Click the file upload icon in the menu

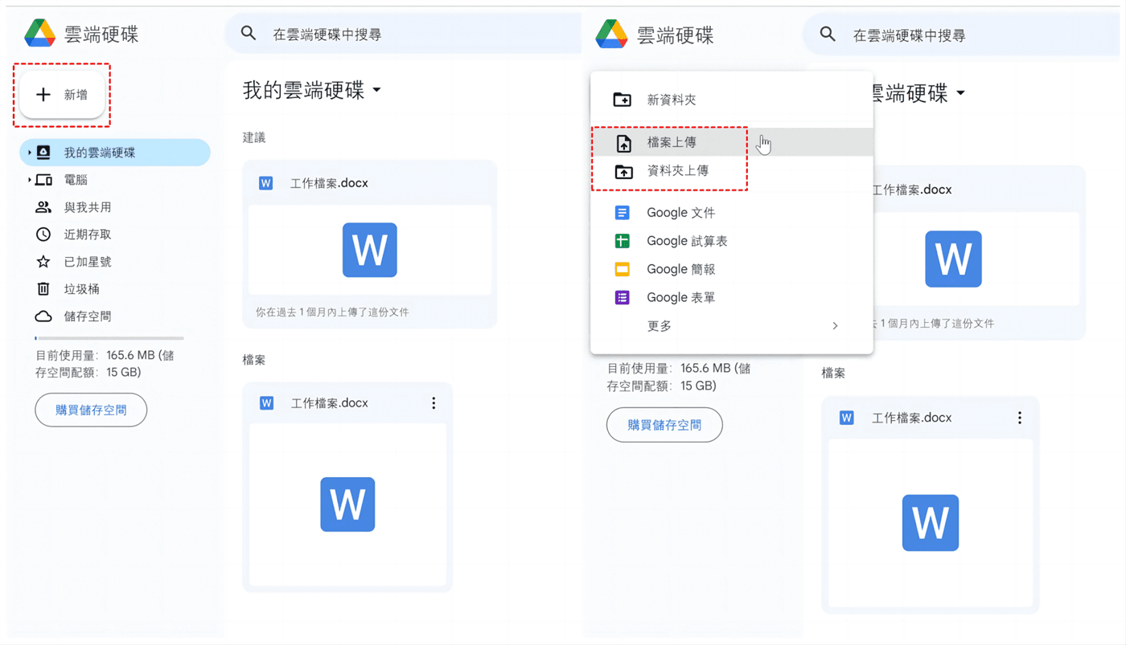[x=623, y=143]
